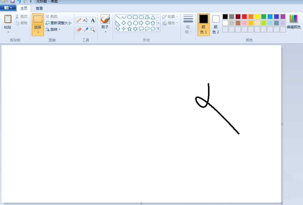Image resolution: width=303 pixels, height=205 pixels.
Task: Select the Fill with color bucket tool
Action: [85, 19]
